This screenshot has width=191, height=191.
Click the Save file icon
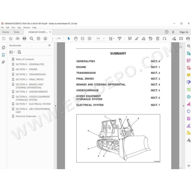(x=4, y=39)
